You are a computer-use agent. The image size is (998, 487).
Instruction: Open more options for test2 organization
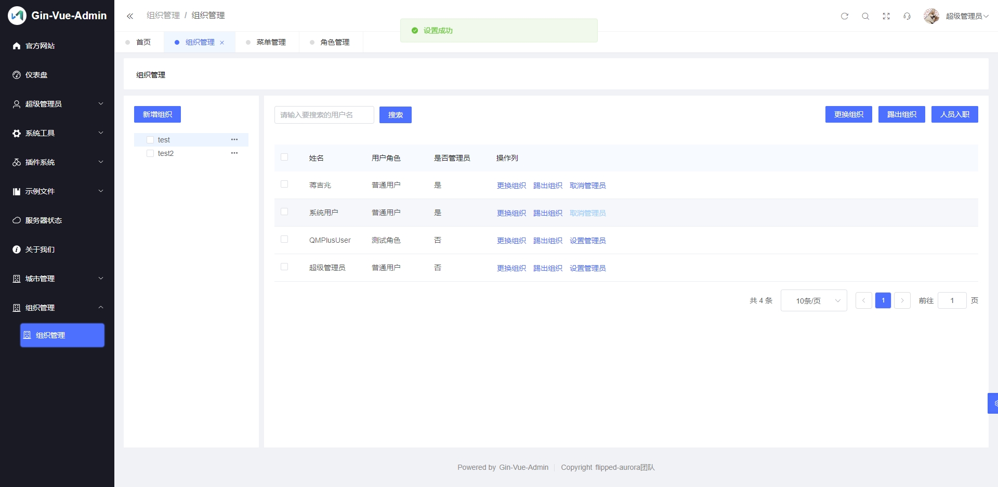pos(234,153)
